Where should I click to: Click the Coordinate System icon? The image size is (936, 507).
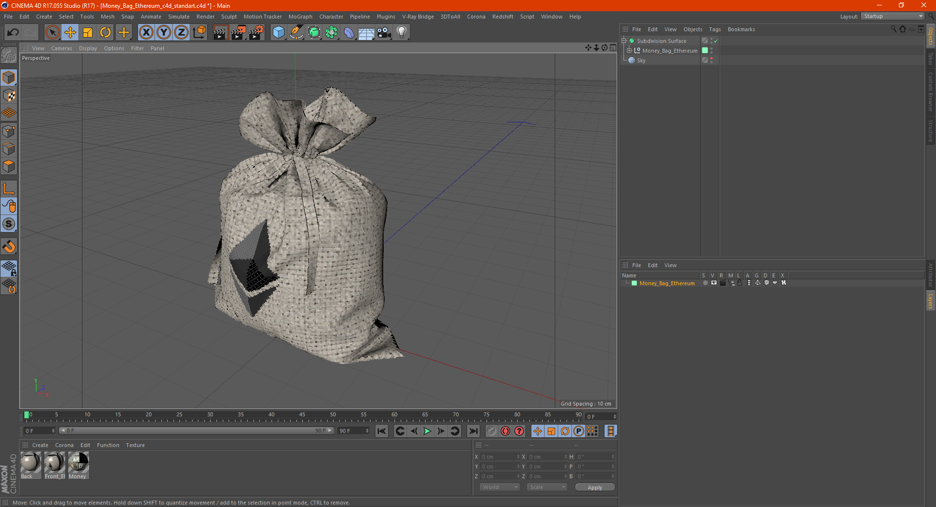[199, 33]
